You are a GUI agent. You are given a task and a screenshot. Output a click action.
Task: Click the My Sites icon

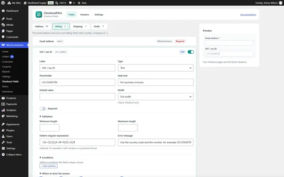pyautogui.click(x=9, y=3)
